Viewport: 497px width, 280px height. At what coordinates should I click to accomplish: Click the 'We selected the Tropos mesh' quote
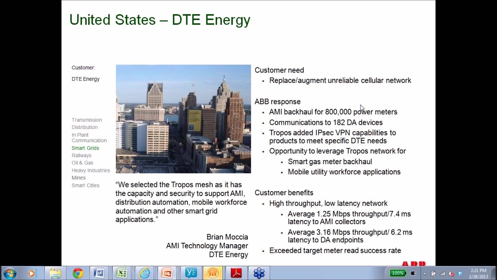pos(181,202)
